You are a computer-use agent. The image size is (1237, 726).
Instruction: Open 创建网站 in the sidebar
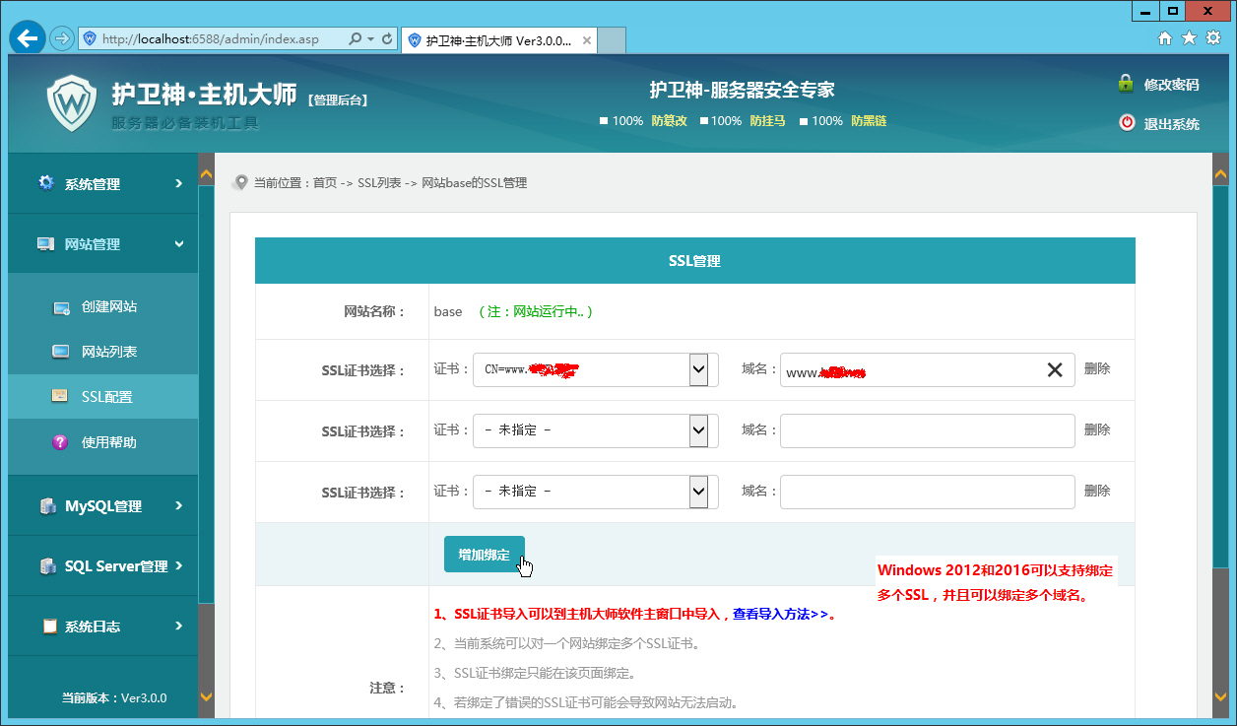click(x=108, y=307)
